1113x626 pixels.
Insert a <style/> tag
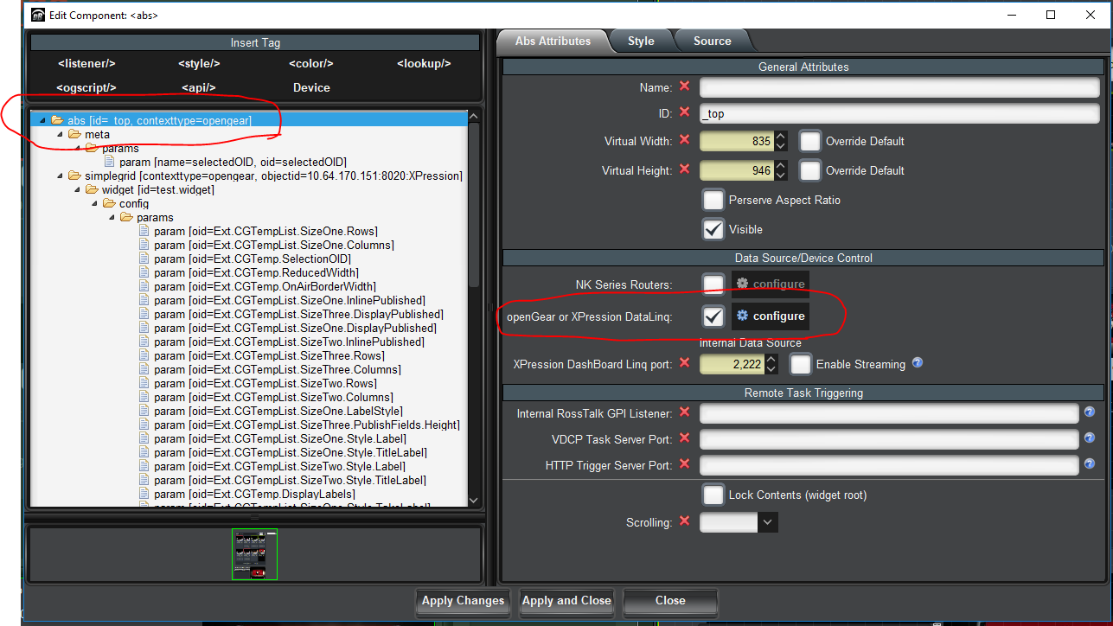point(199,63)
